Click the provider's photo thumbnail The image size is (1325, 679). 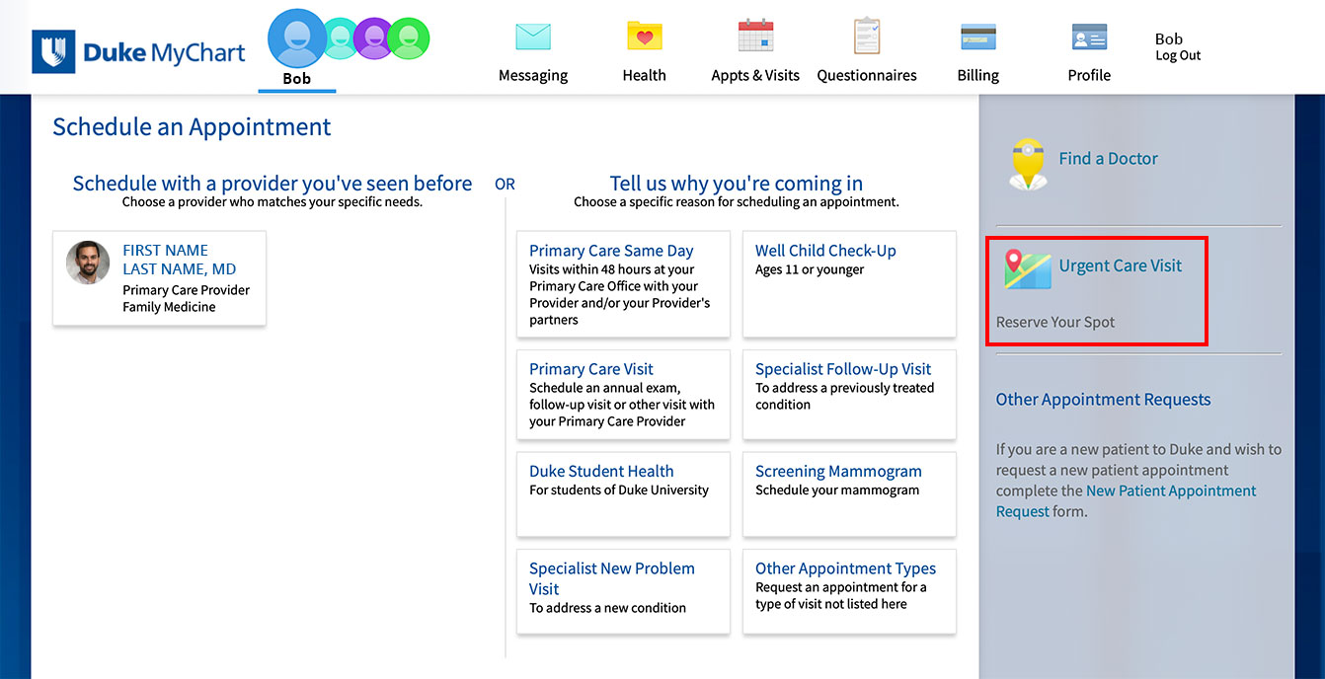pyautogui.click(x=88, y=263)
